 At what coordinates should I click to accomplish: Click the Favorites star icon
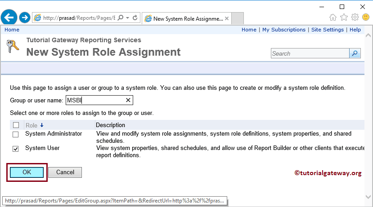pos(344,18)
